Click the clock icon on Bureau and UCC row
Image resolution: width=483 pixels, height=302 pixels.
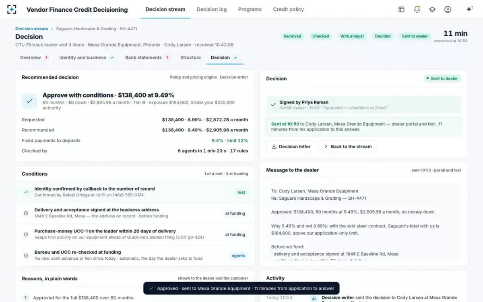tap(26, 255)
